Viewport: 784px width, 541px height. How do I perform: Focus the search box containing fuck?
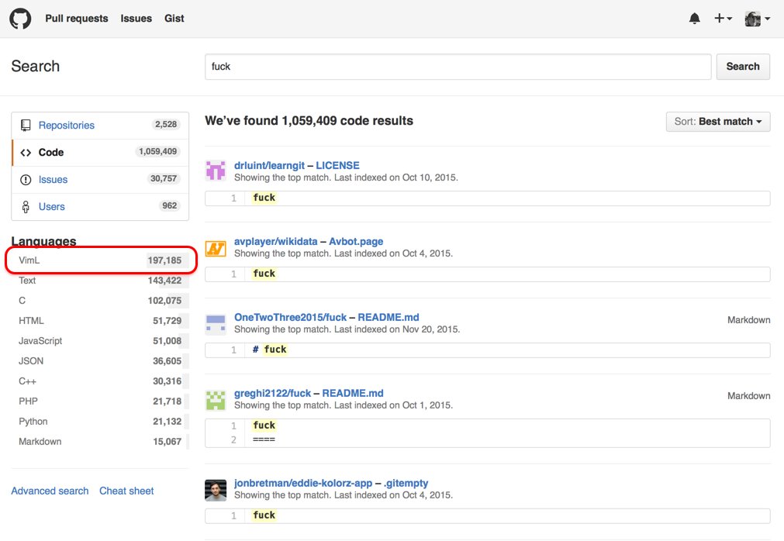(x=458, y=67)
